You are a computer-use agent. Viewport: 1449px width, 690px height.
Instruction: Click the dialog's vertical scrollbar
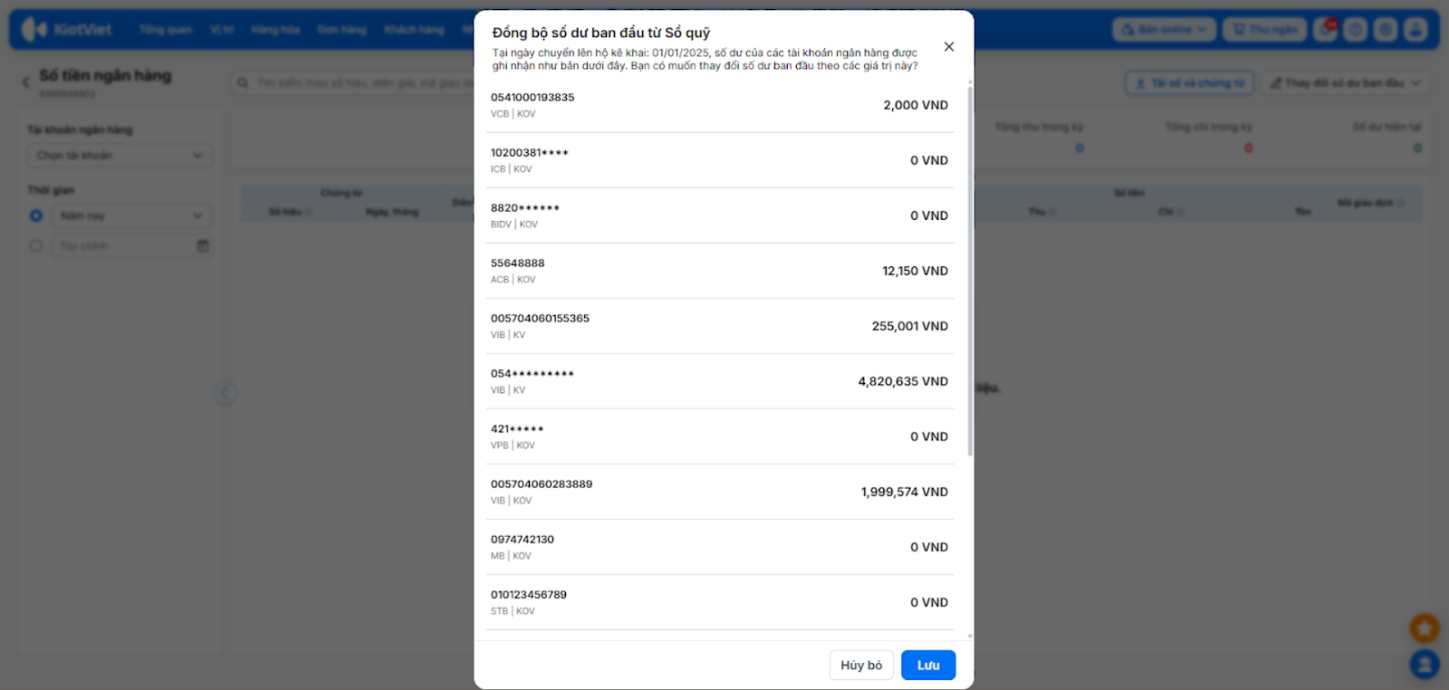click(970, 272)
